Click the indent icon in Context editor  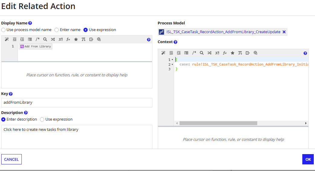pyautogui.click(x=179, y=53)
